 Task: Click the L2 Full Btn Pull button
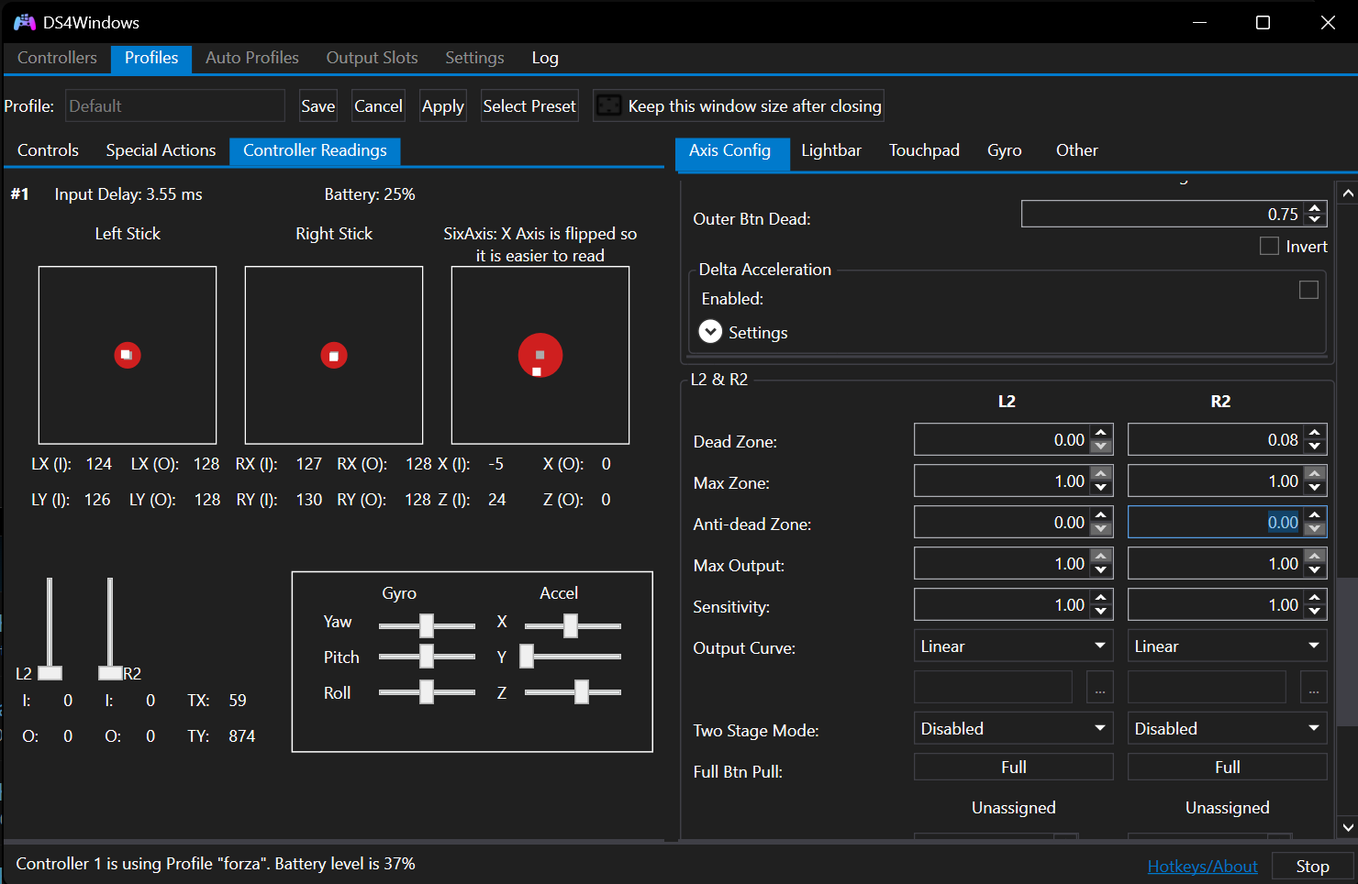(x=1013, y=767)
